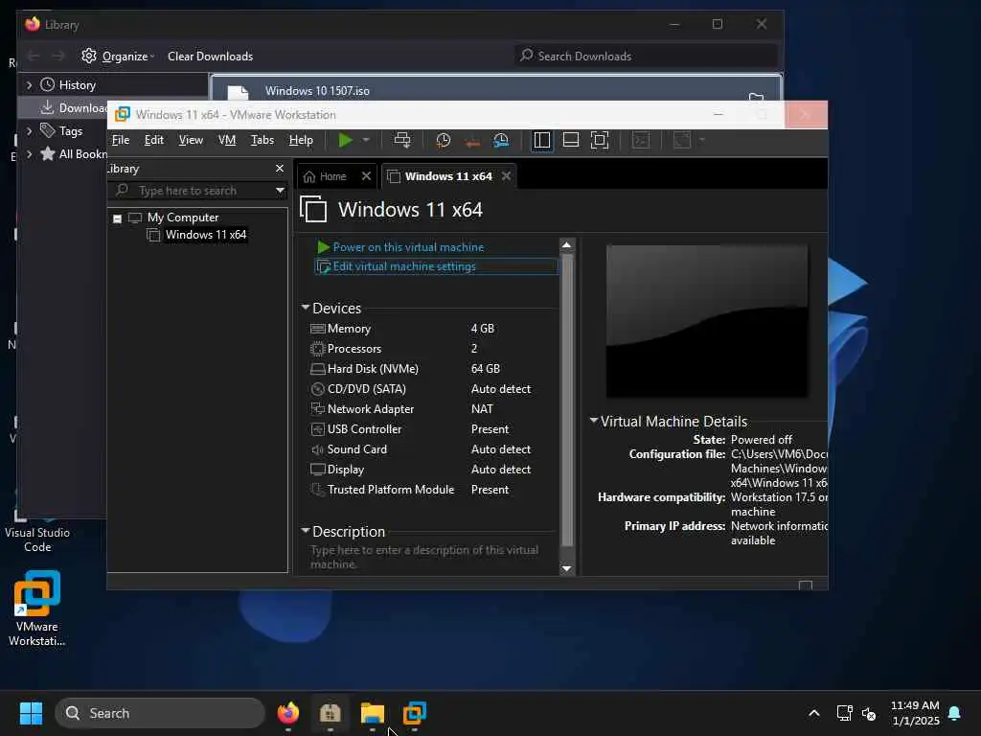Screen dimensions: 981x736
Task: Click the muted volume tray icon
Action: pyautogui.click(x=868, y=713)
